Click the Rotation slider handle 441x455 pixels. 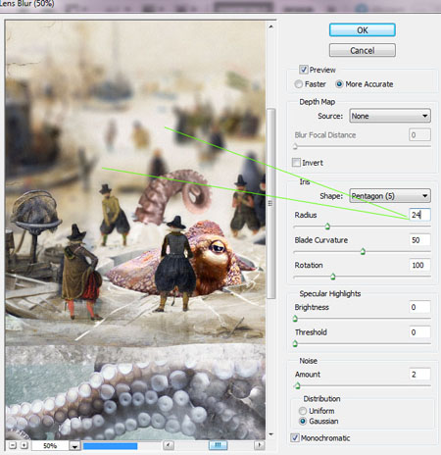(333, 277)
